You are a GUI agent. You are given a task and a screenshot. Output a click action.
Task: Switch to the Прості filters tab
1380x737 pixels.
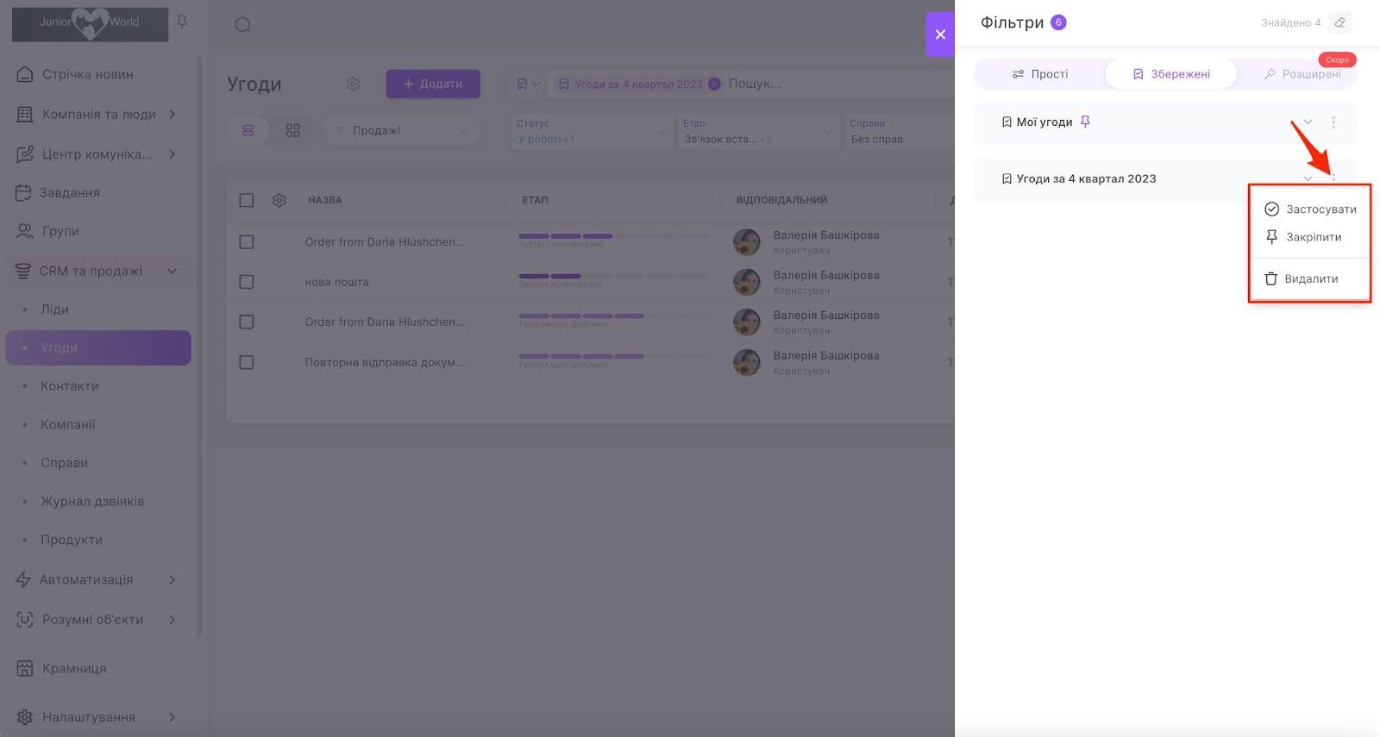click(x=1040, y=74)
